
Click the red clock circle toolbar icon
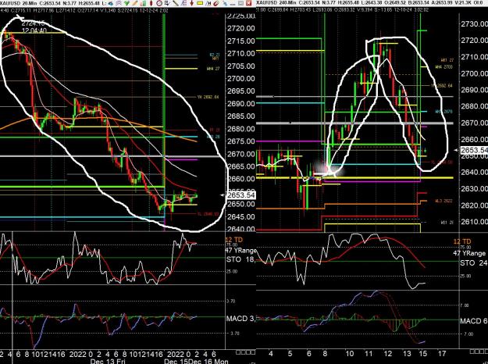[x=159, y=3]
